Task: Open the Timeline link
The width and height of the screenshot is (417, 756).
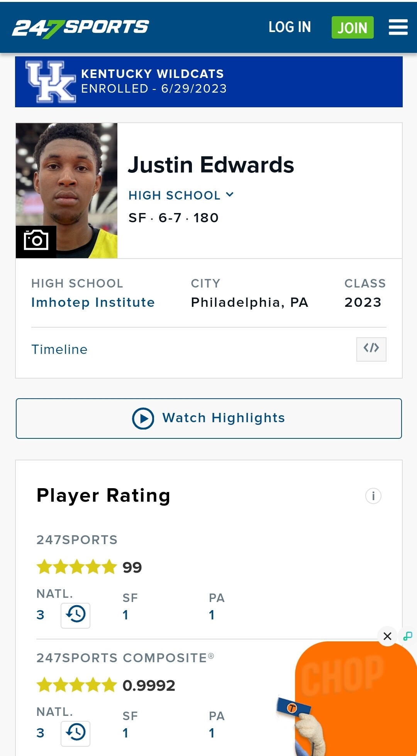Action: [x=59, y=349]
